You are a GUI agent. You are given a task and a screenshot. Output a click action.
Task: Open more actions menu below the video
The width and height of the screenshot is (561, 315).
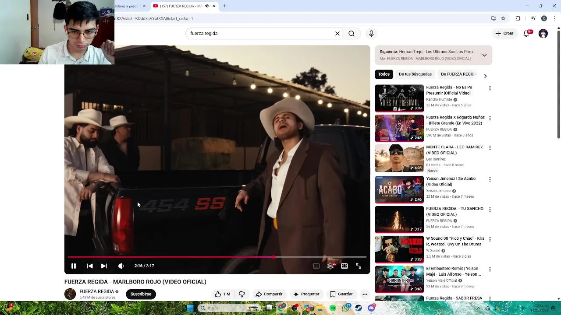click(x=365, y=294)
